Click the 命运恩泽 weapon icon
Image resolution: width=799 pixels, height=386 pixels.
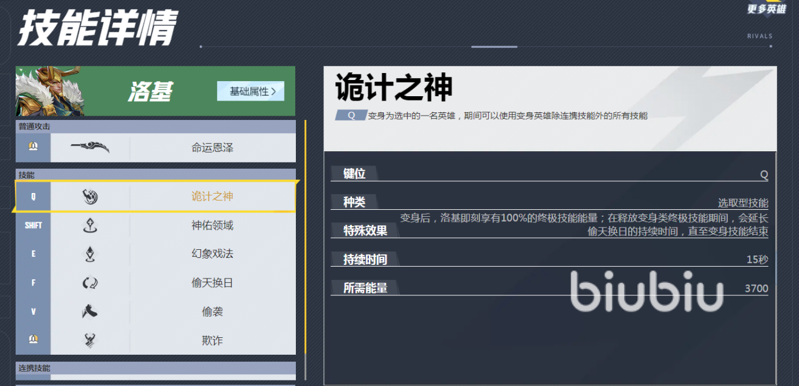point(90,147)
